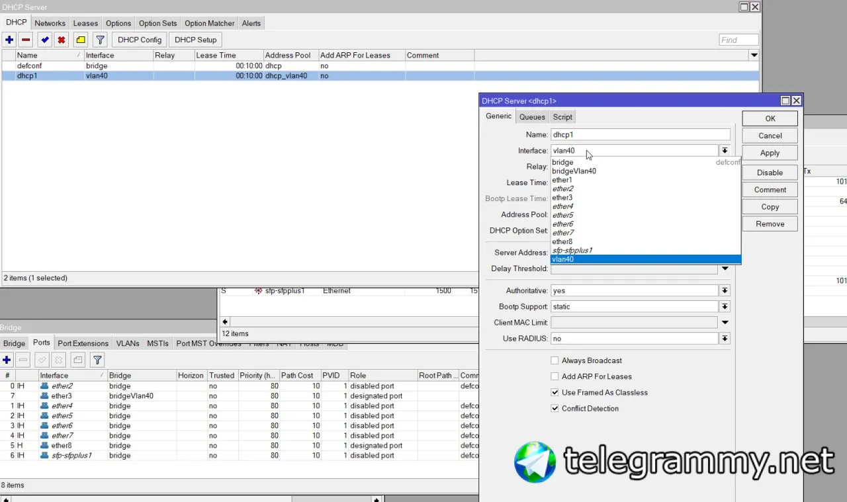Click the Copy button in dhcp1 dialog
This screenshot has width=847, height=502.
(x=770, y=207)
